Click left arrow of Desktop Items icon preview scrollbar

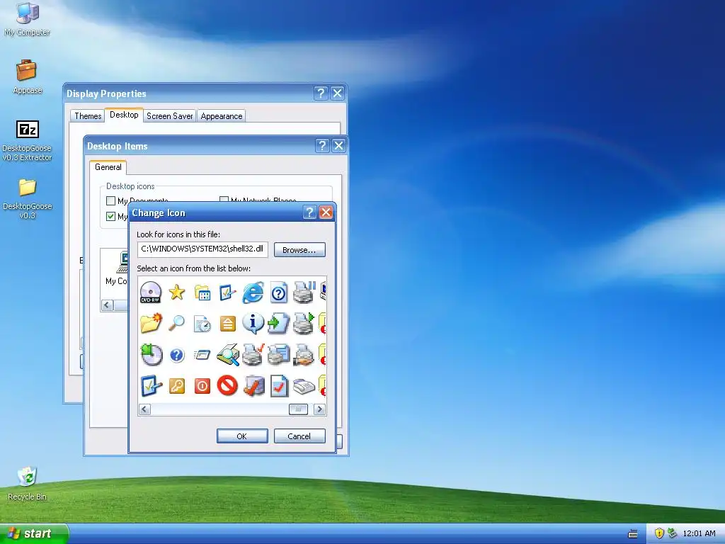[108, 305]
